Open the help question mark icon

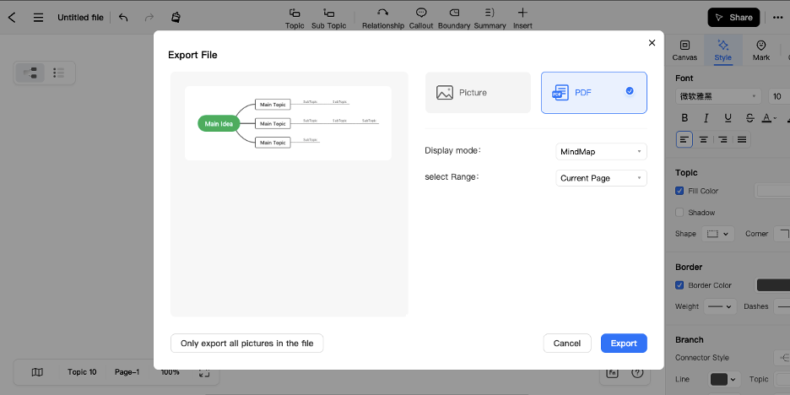[637, 372]
